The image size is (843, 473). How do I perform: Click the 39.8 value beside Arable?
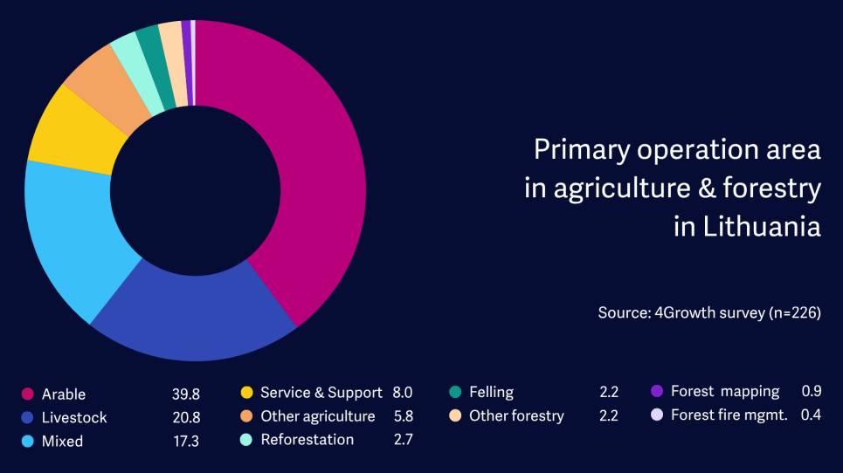(185, 394)
